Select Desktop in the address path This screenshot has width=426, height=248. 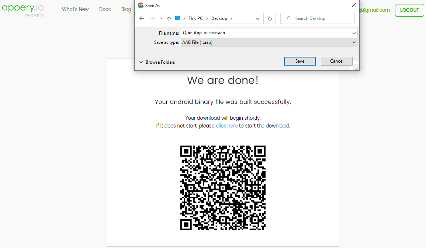(x=219, y=18)
